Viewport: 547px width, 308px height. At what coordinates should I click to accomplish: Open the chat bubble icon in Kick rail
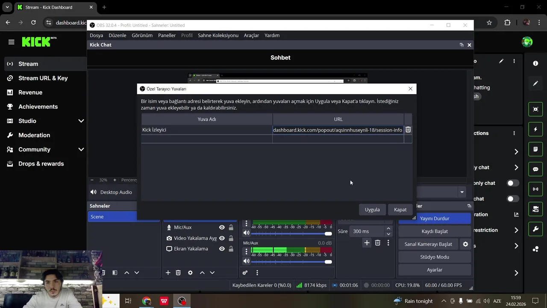[x=535, y=169]
